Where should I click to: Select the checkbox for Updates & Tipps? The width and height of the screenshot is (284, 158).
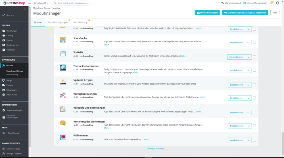pos(254,85)
